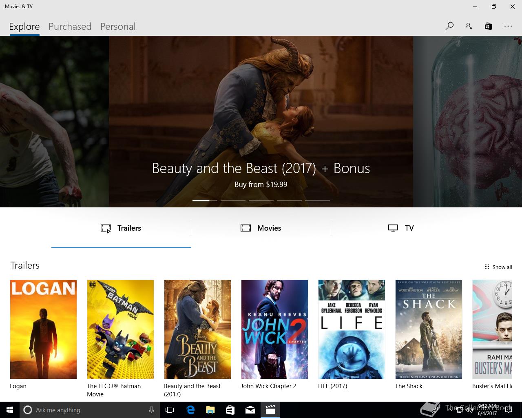
Task: Switch to the Personal tab
Action: coord(117,27)
